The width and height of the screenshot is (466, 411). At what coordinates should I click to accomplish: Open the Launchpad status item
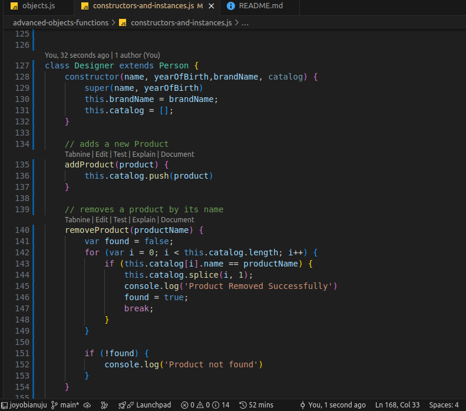[145, 405]
